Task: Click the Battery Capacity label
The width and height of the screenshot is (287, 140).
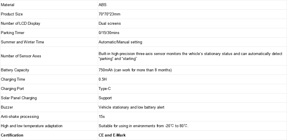Action: (x=15, y=70)
